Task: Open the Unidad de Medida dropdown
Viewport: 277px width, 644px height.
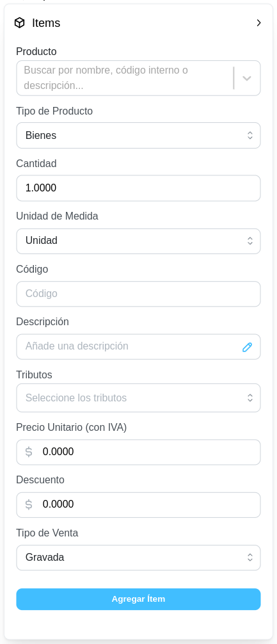Action: click(138, 241)
